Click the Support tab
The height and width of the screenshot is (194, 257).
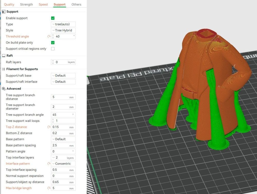[x=60, y=4]
